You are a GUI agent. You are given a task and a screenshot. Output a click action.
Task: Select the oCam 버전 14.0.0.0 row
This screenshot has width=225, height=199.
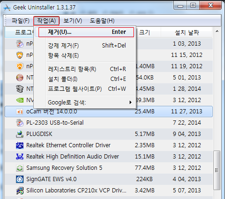coord(109,111)
